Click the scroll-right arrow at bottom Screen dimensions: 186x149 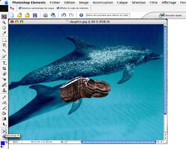point(162,142)
